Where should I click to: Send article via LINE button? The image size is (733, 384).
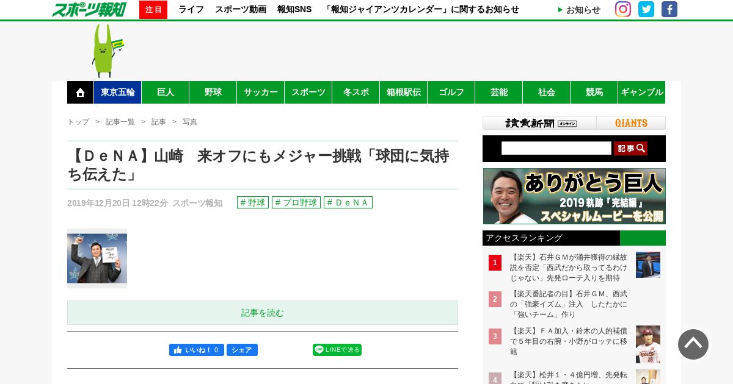pyautogui.click(x=337, y=350)
